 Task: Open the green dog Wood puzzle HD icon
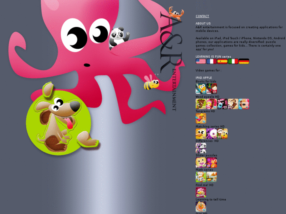click(201, 104)
